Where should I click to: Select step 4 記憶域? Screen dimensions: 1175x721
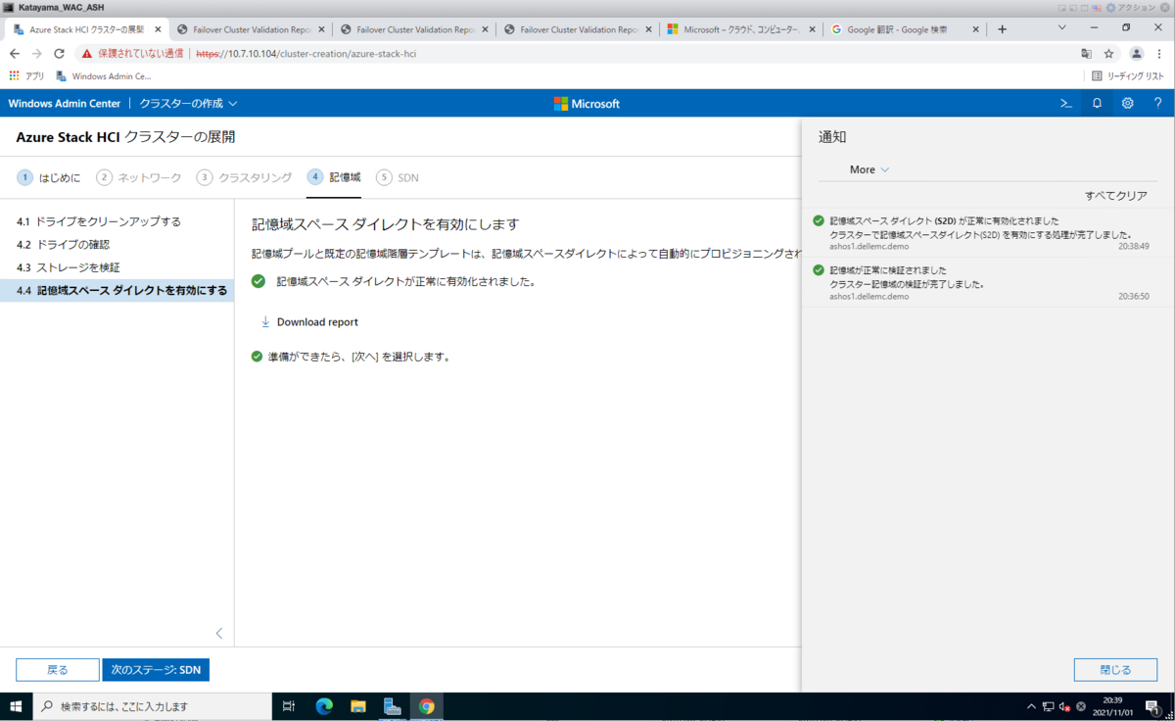click(x=334, y=177)
